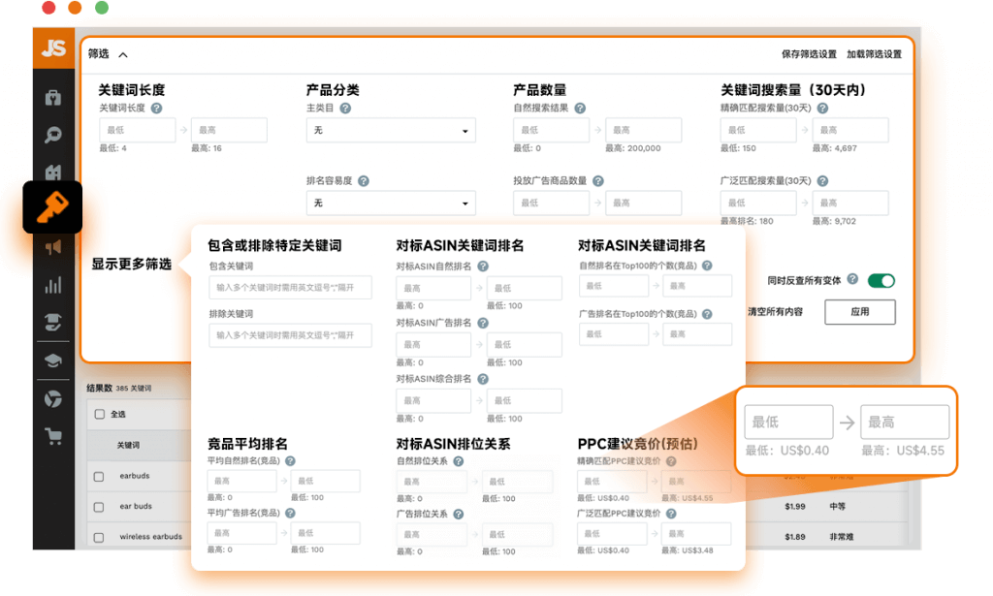993x596 pixels.
Task: Click 投放广告商品数量 最低 input
Action: click(x=551, y=204)
